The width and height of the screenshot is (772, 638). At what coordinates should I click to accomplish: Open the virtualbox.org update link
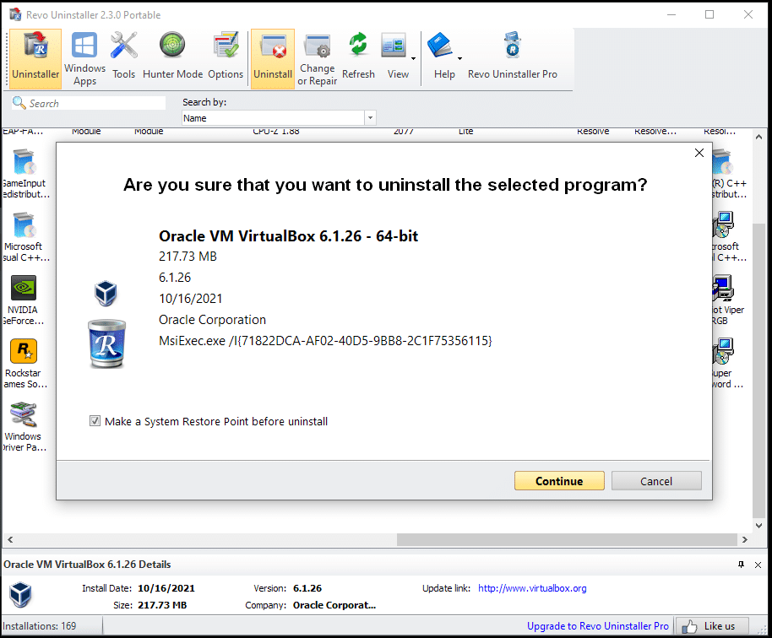pyautogui.click(x=532, y=588)
